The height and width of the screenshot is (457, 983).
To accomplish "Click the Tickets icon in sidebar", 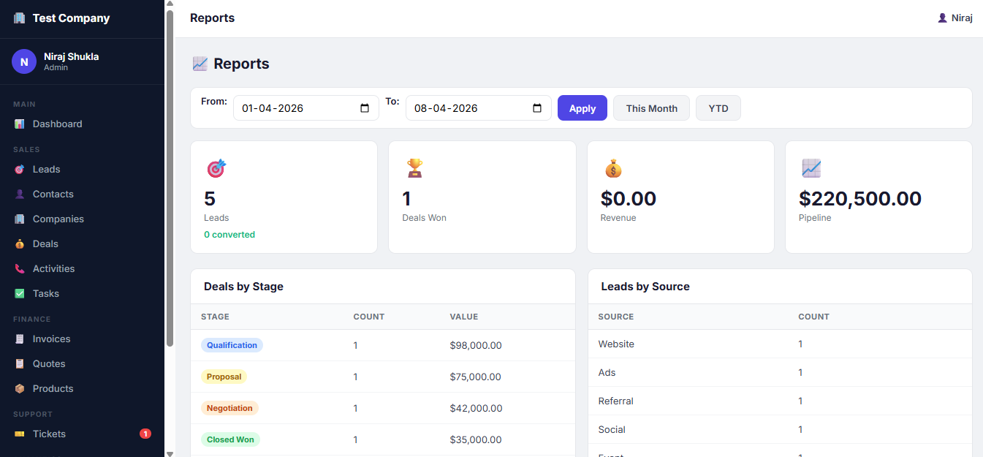I will coord(20,434).
